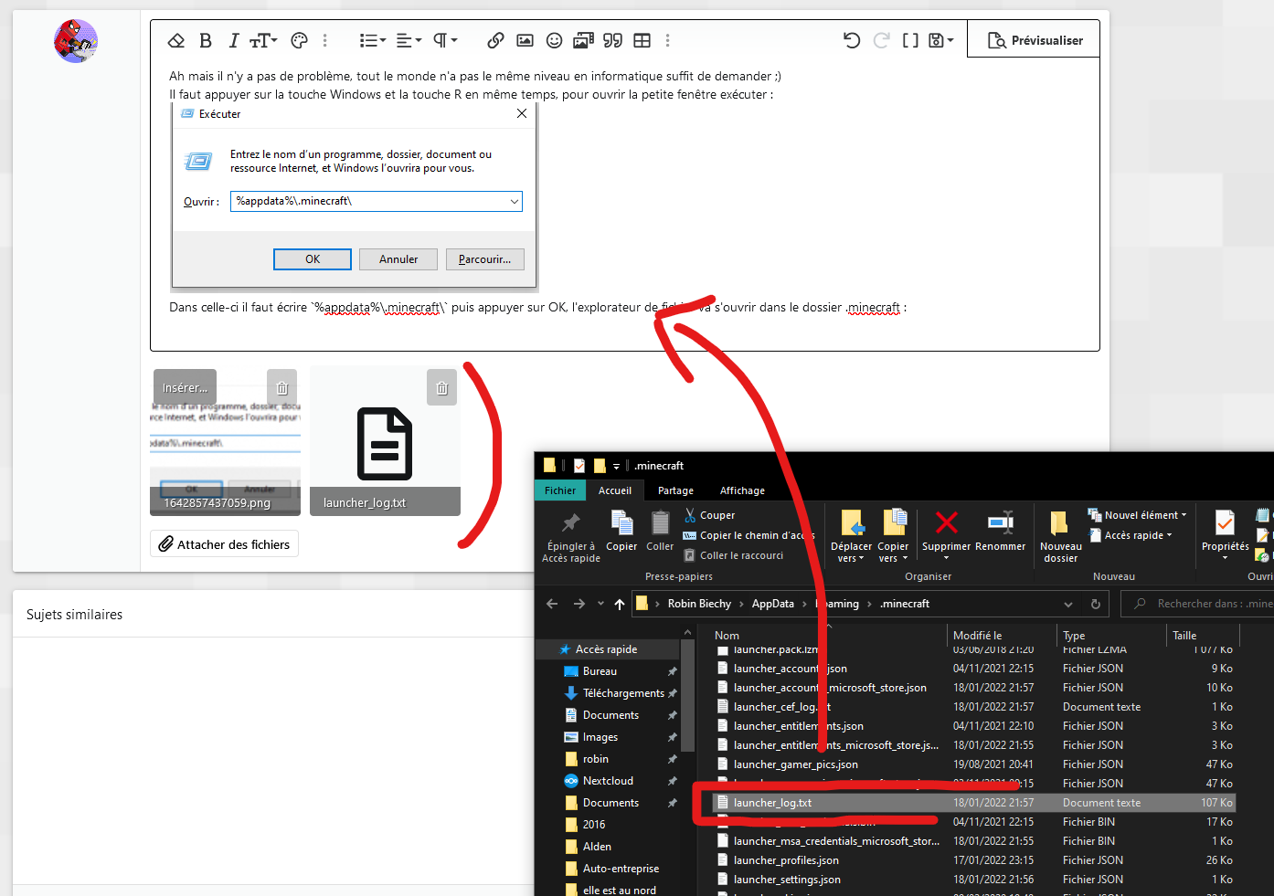This screenshot has height=896, width=1274.
Task: Click Épingler à Accès rapide in ribbon
Action: click(x=571, y=537)
